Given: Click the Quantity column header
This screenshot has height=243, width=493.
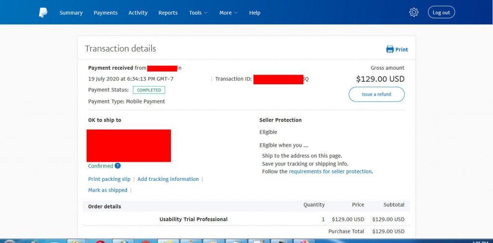Looking at the screenshot, I should pos(314,205).
